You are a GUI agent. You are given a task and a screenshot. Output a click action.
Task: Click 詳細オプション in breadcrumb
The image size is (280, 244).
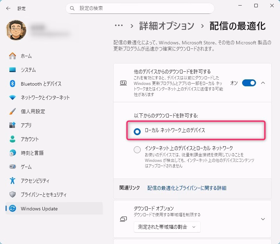[167, 26]
